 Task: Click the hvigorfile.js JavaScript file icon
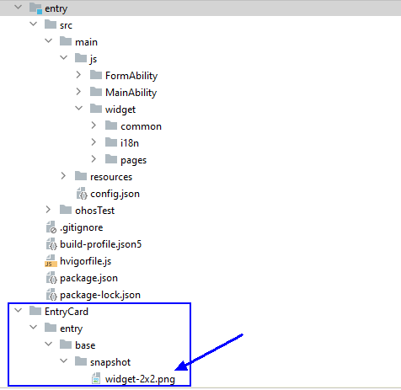(51, 261)
